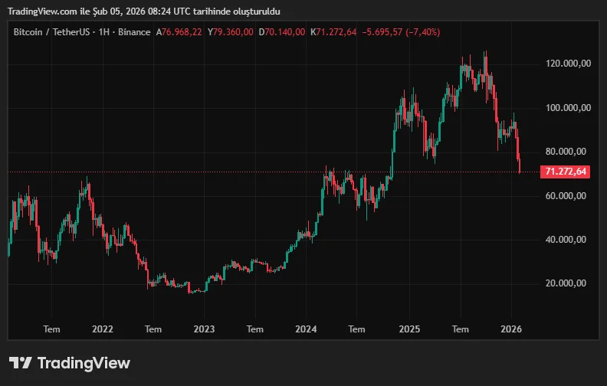Click the 80.000,00 price axis label
The height and width of the screenshot is (386, 607).
568,152
